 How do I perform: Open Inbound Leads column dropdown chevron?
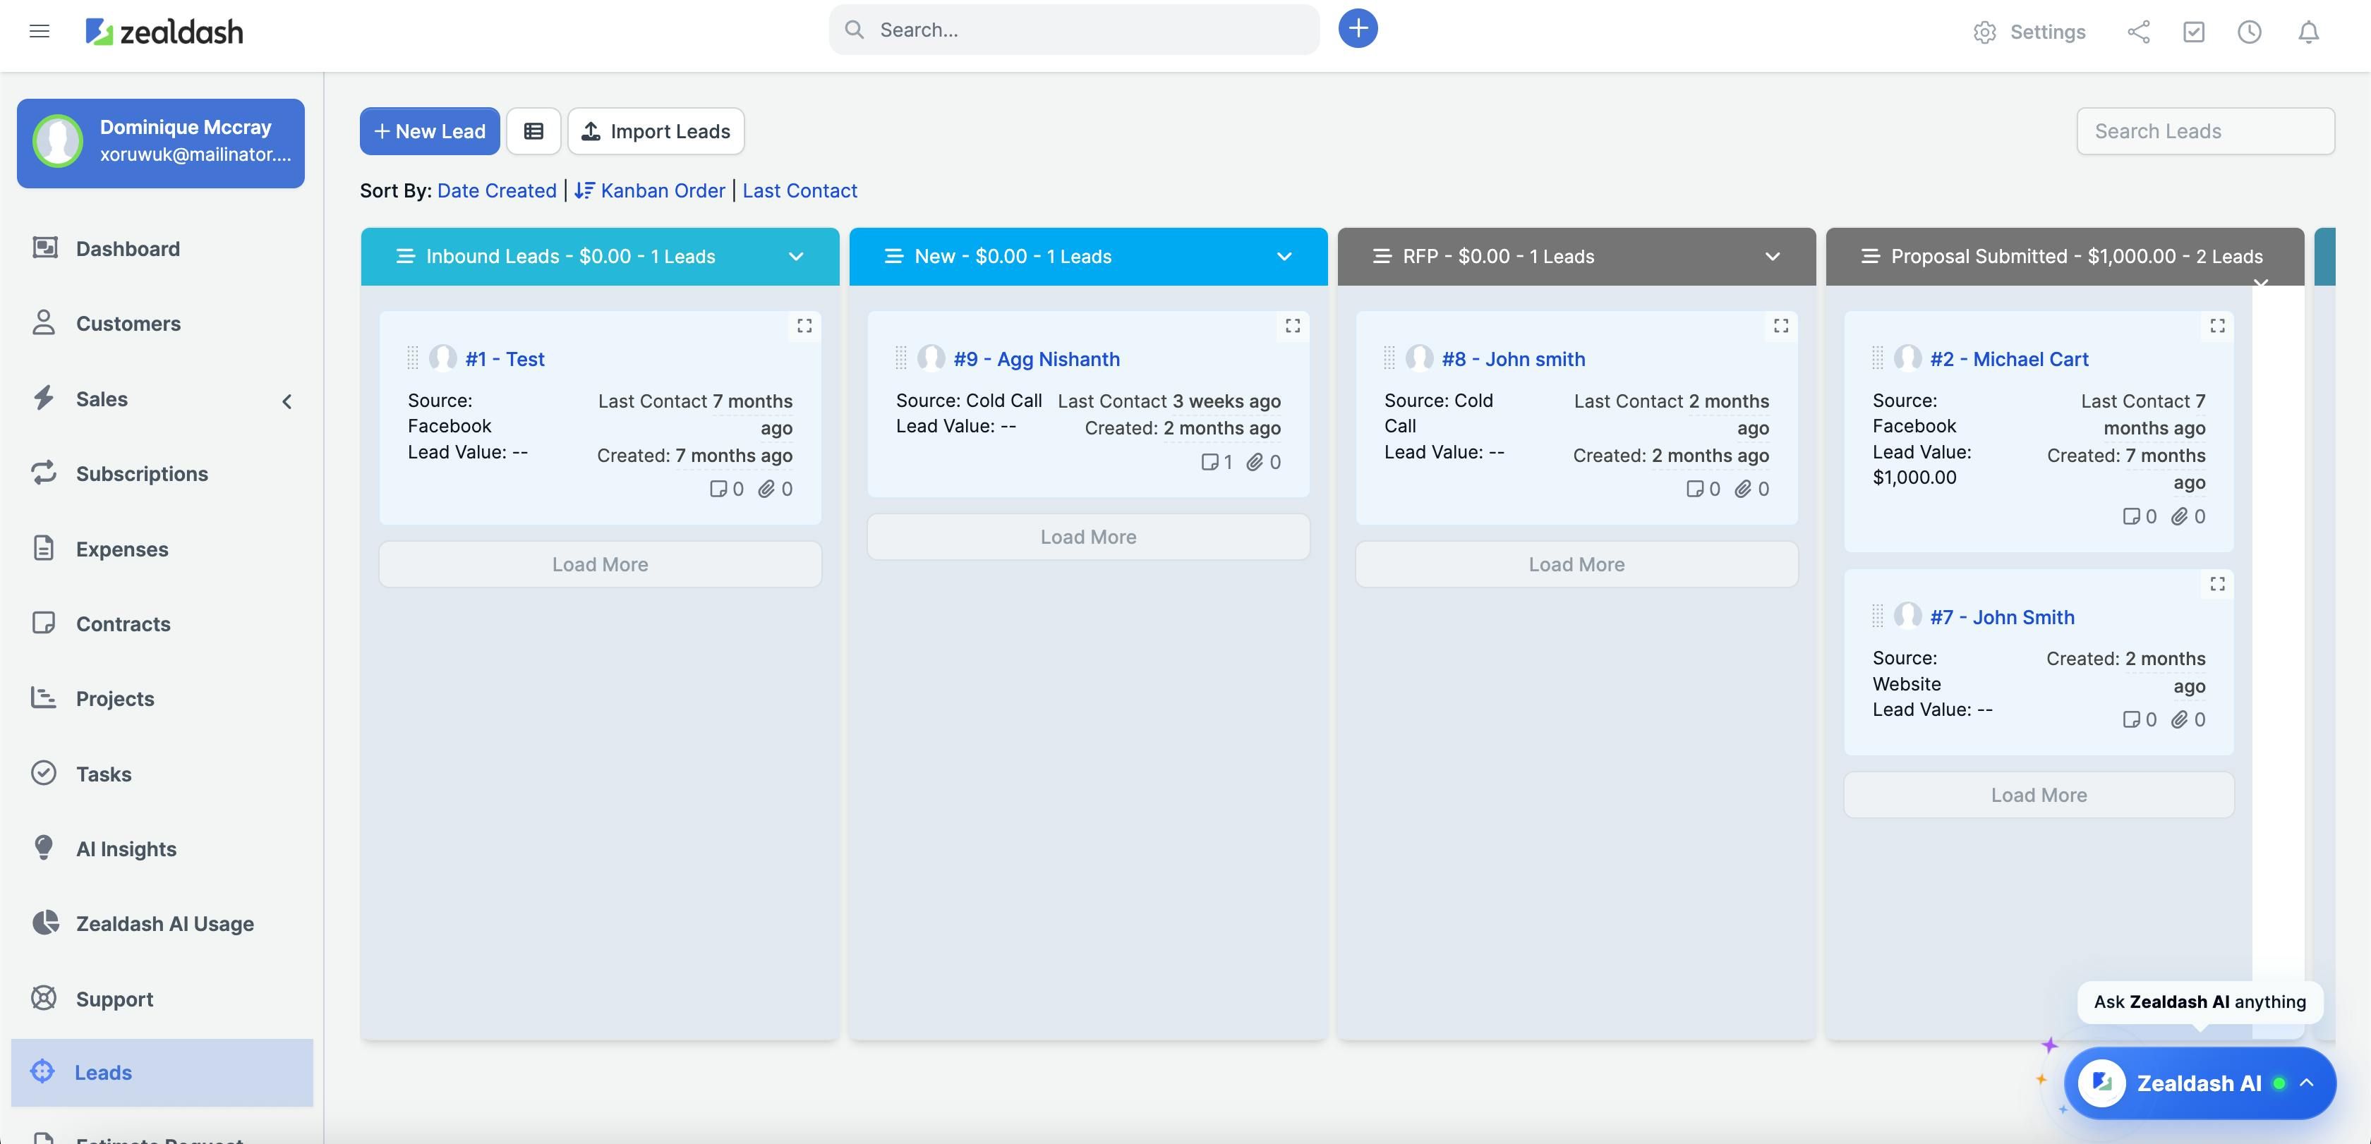796,257
